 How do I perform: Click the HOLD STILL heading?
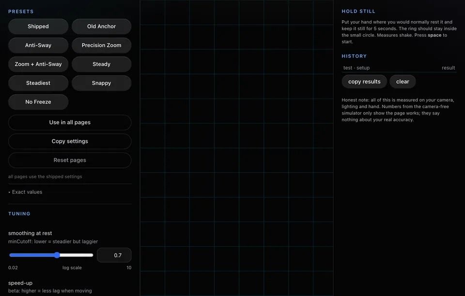(358, 11)
